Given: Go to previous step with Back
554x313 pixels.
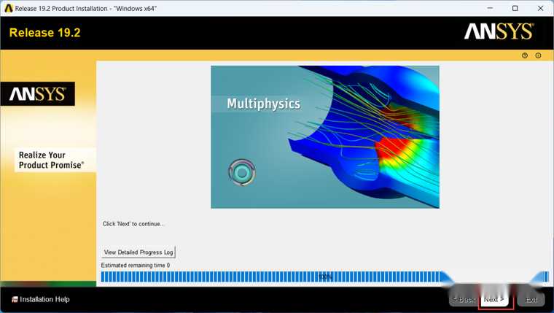Looking at the screenshot, I should (x=464, y=300).
